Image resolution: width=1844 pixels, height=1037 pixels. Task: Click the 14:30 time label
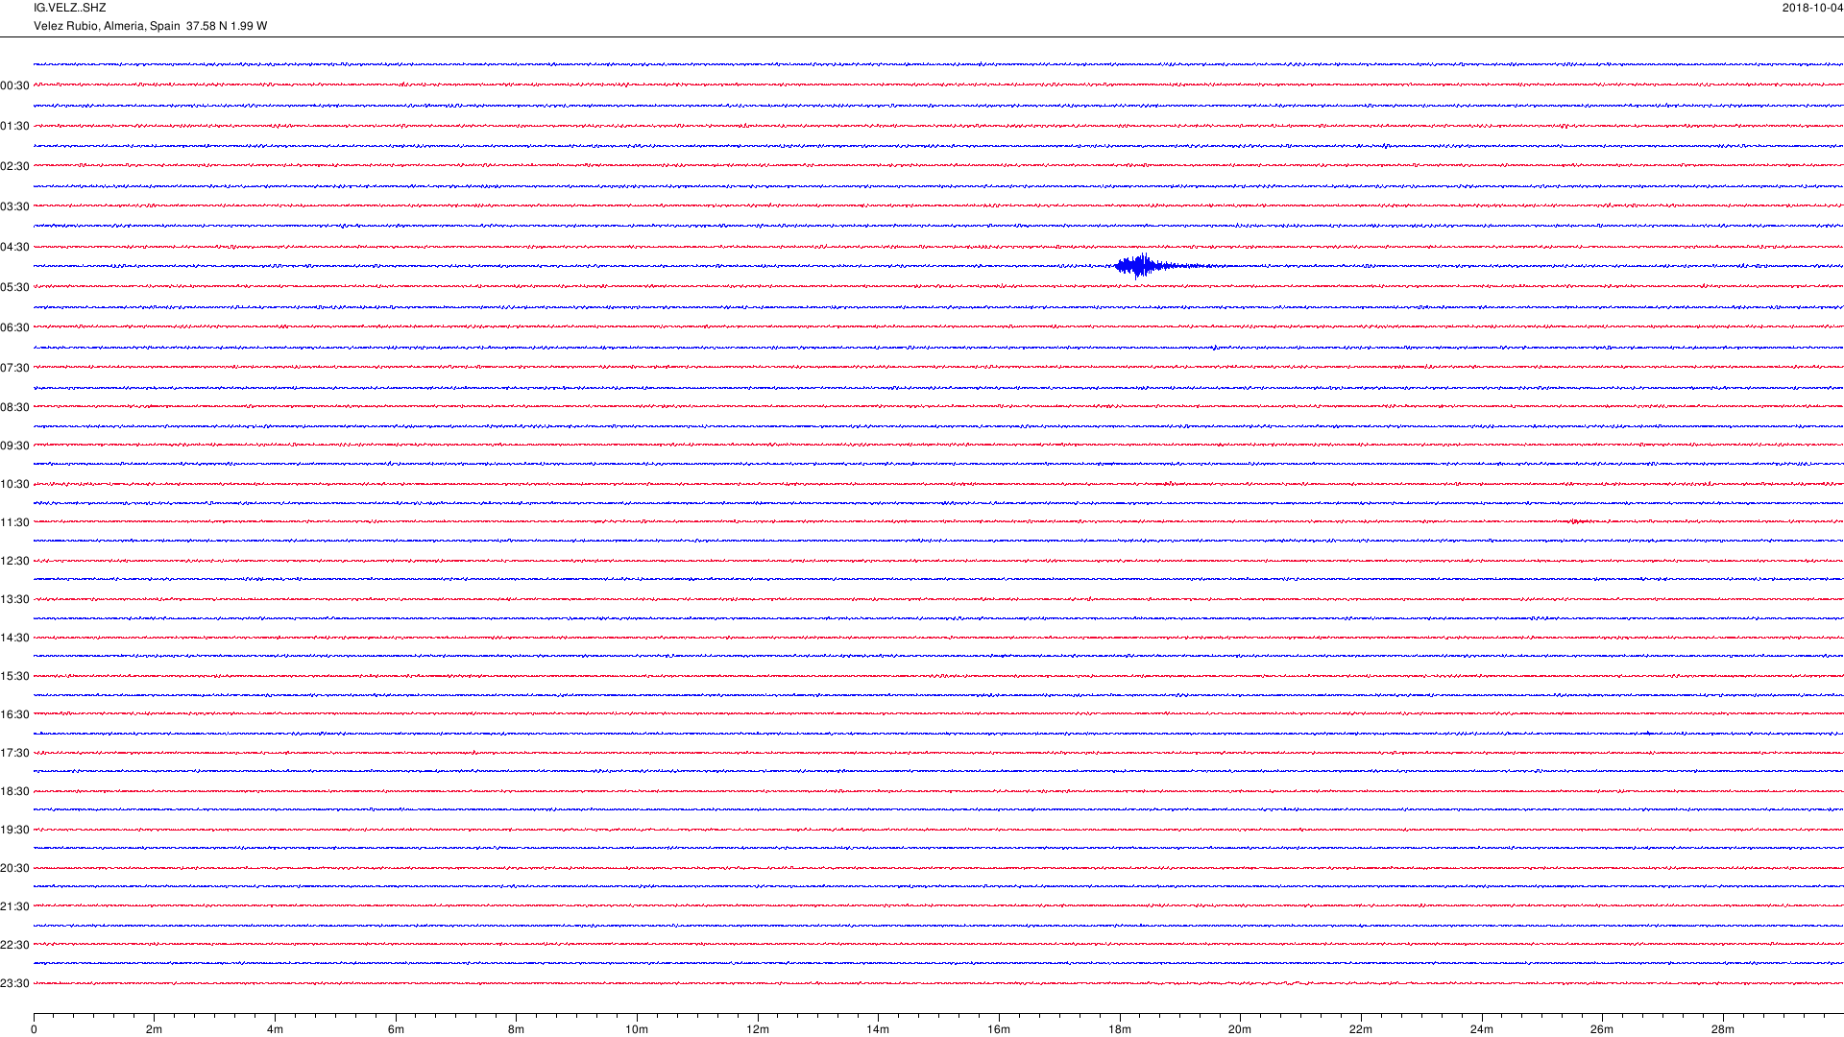tap(14, 639)
